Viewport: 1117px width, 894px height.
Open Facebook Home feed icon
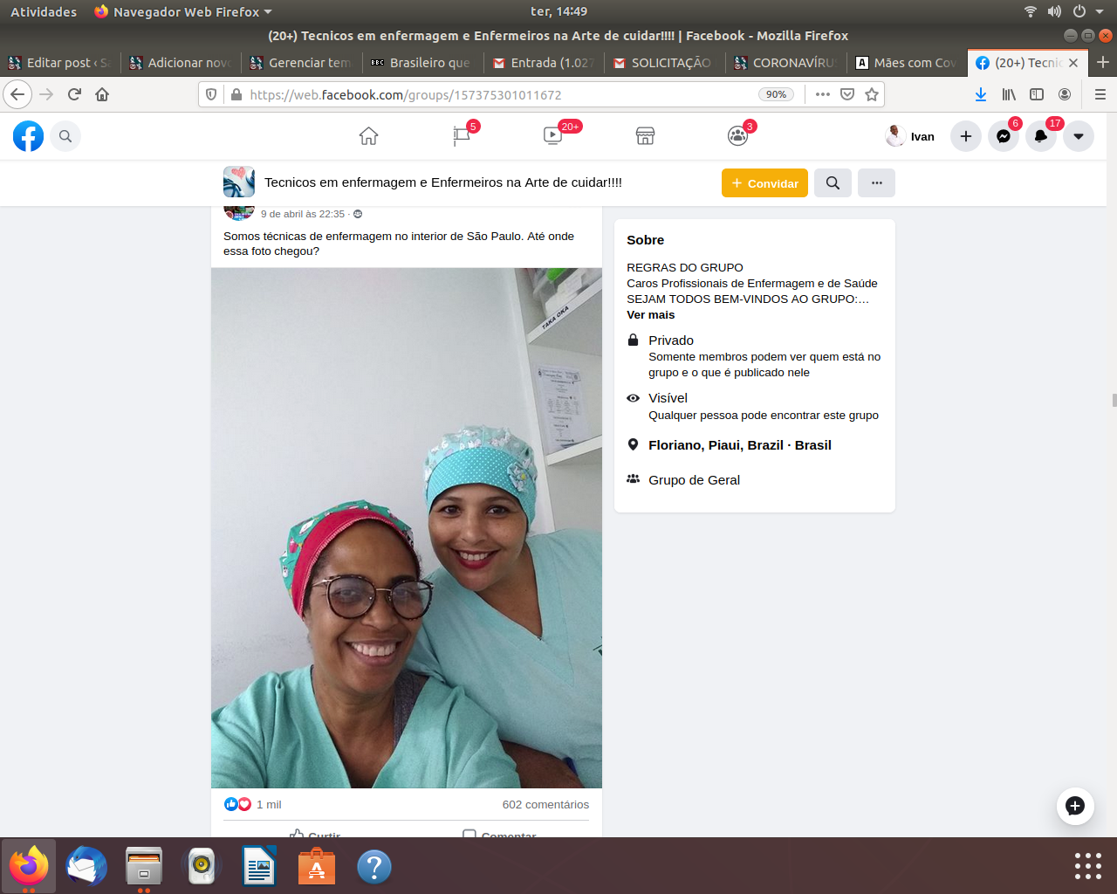pyautogui.click(x=368, y=136)
